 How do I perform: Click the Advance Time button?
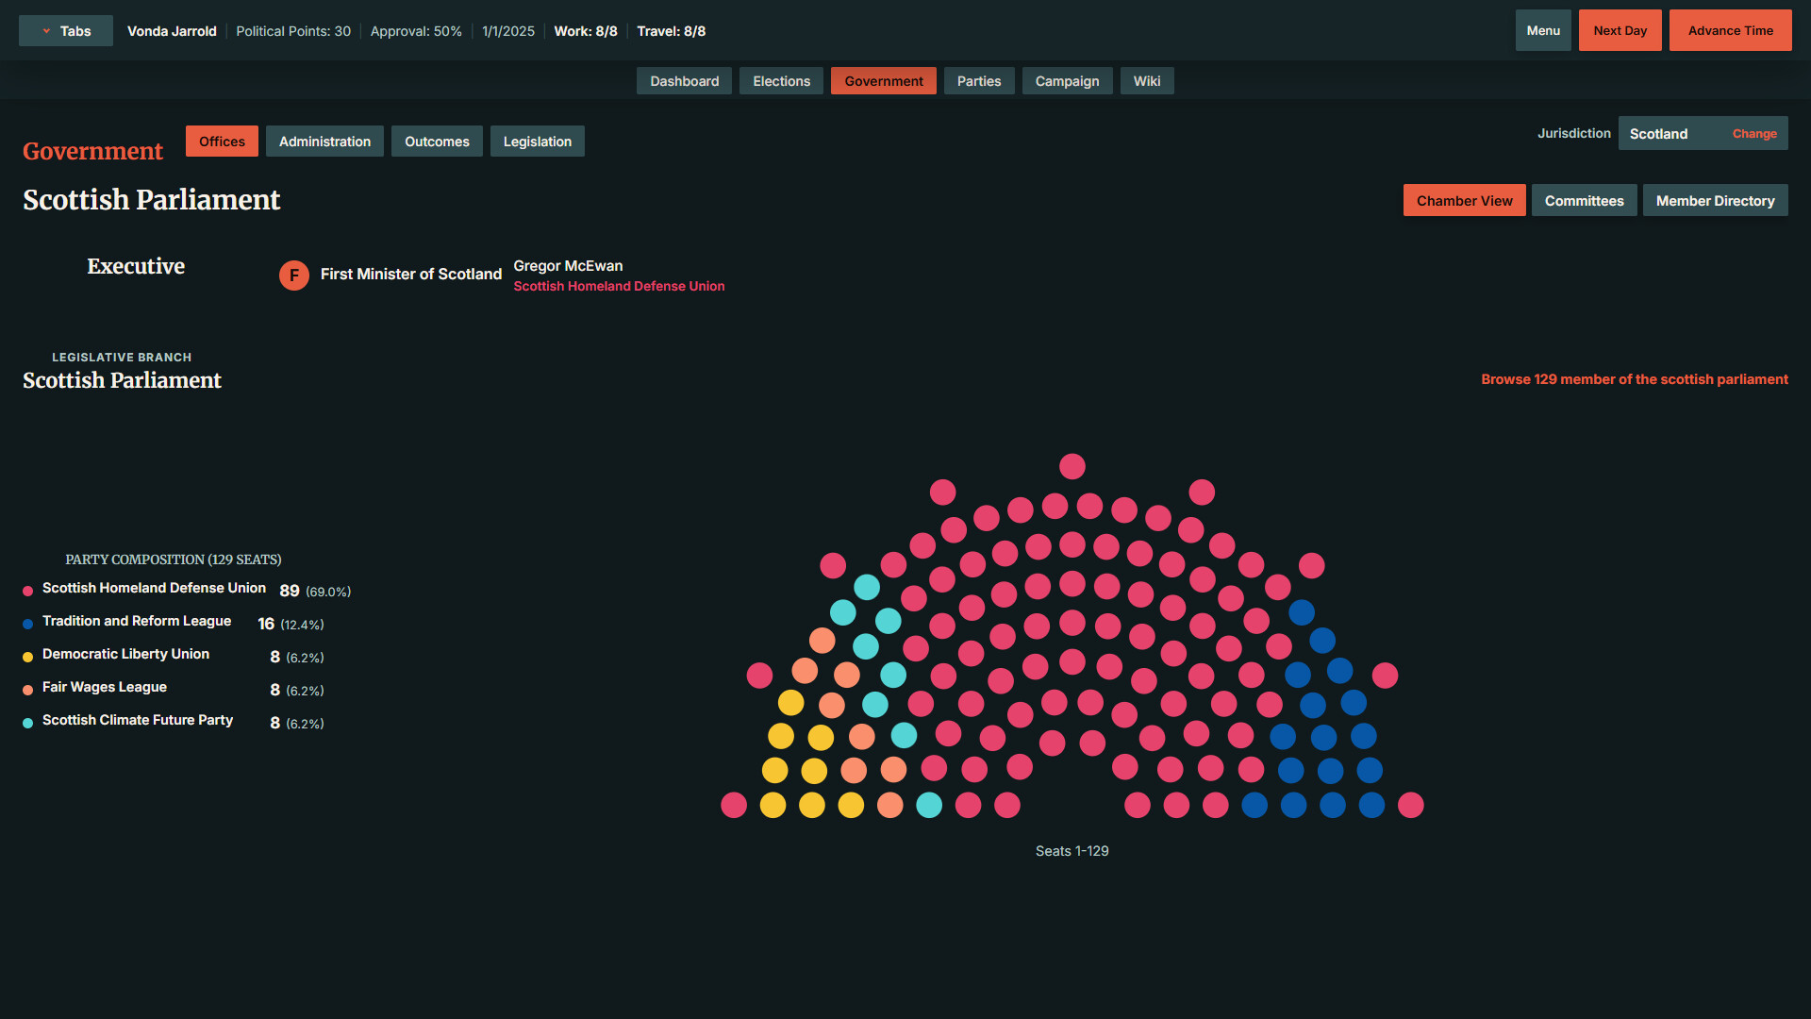pos(1731,30)
